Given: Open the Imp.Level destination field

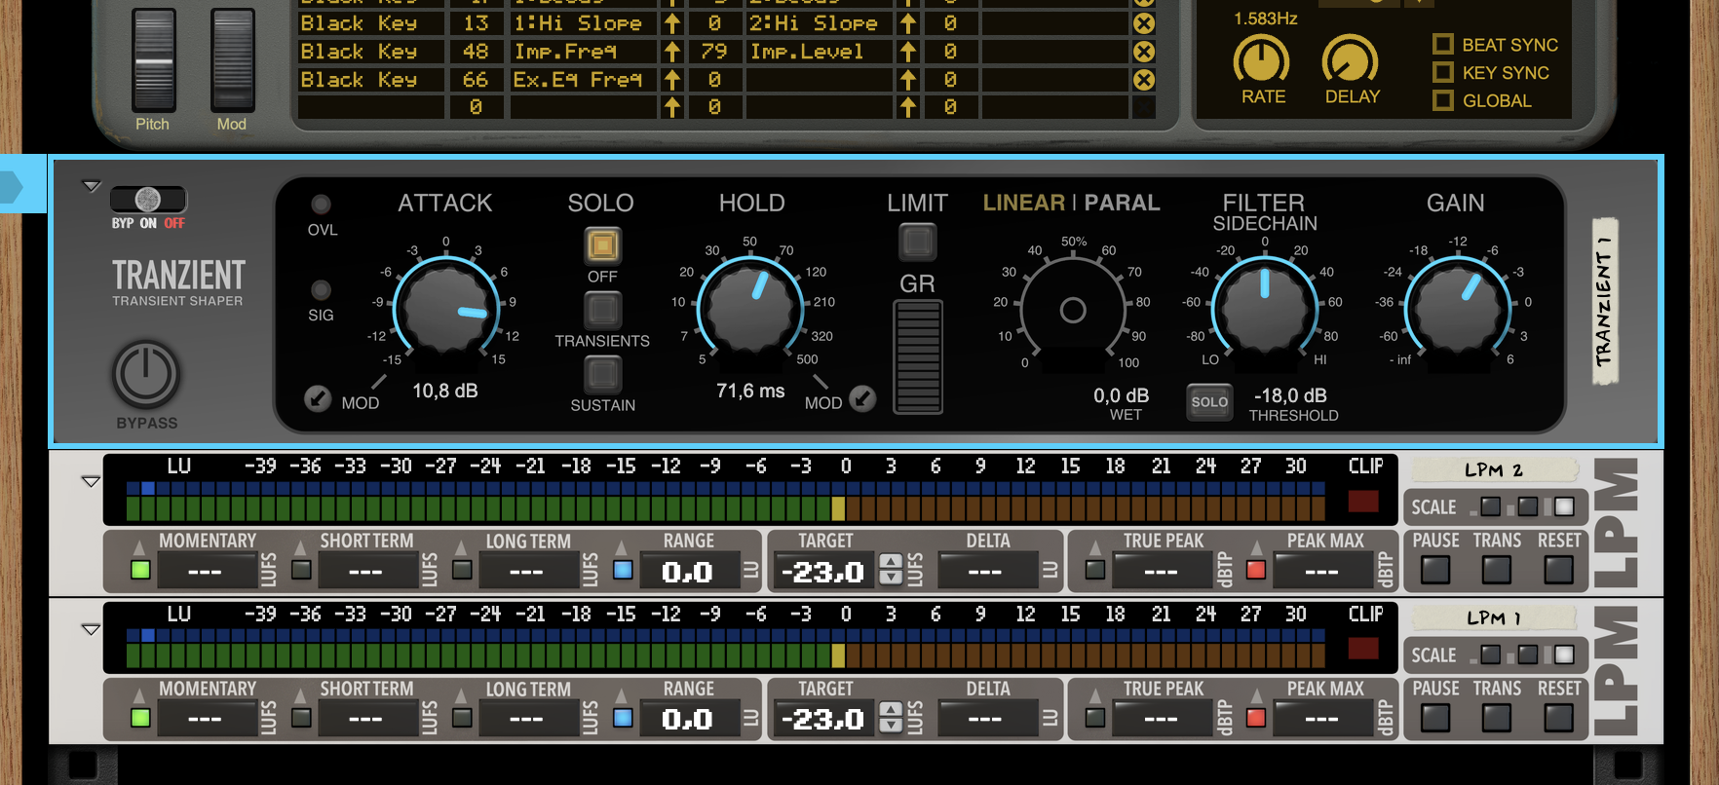Looking at the screenshot, I should point(819,52).
